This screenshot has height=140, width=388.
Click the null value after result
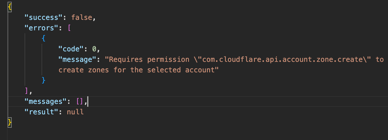[75, 112]
